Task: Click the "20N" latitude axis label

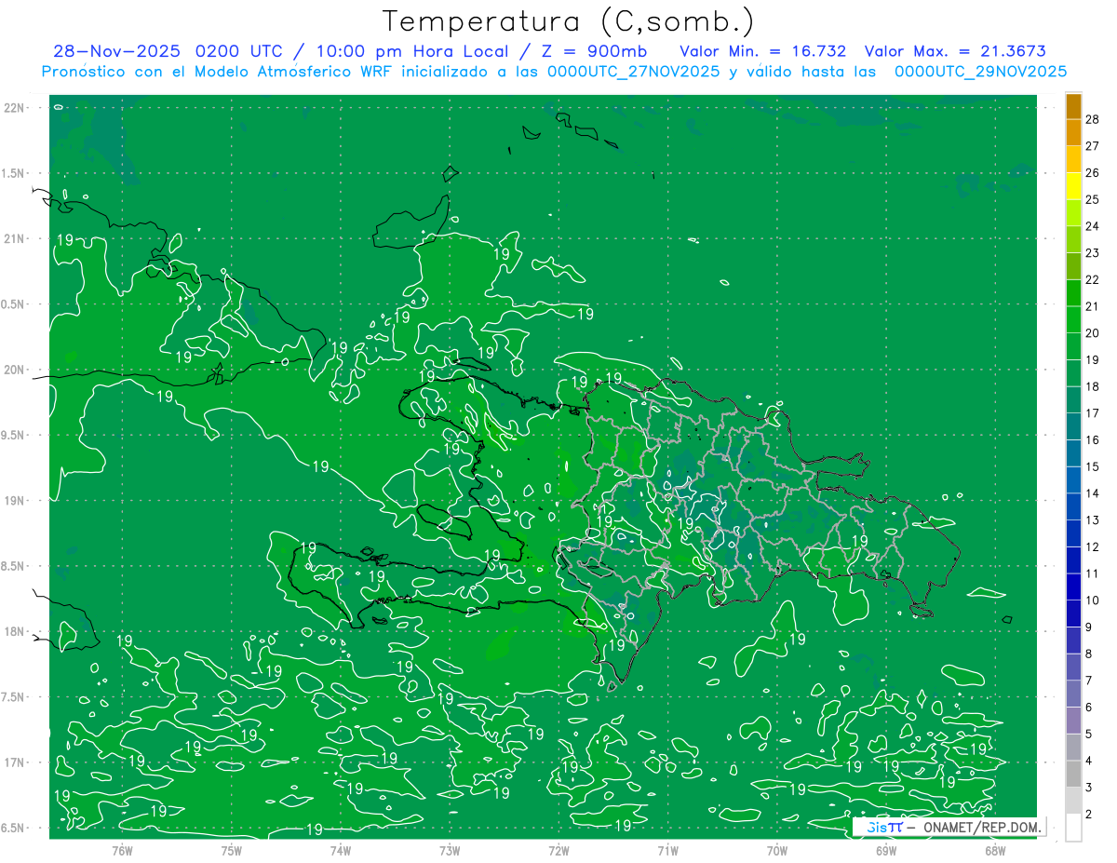Action: (15, 370)
